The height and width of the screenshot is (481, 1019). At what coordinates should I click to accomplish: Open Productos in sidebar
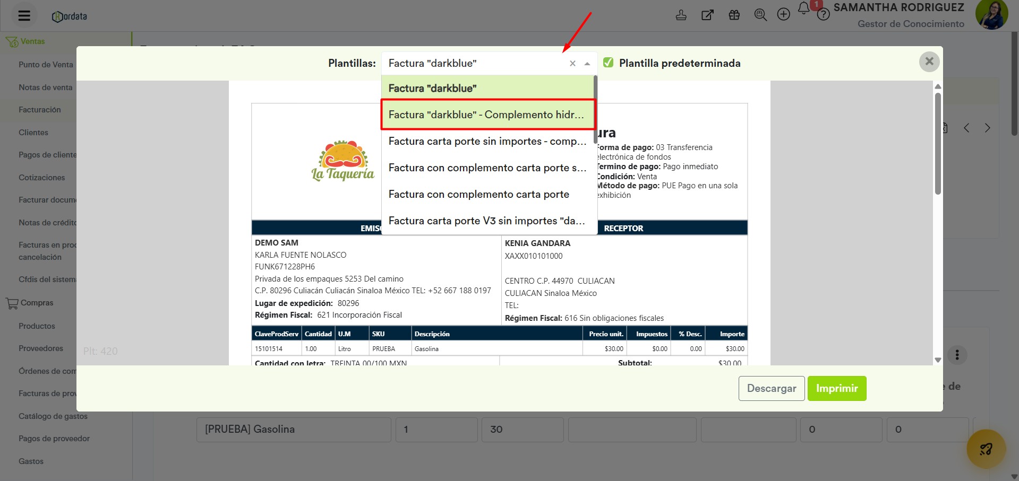pos(37,326)
